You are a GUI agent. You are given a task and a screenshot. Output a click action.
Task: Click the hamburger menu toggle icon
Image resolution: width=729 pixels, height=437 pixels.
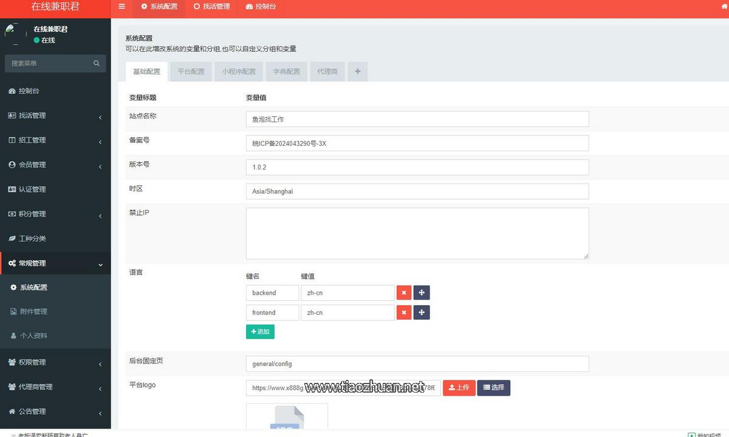point(122,7)
